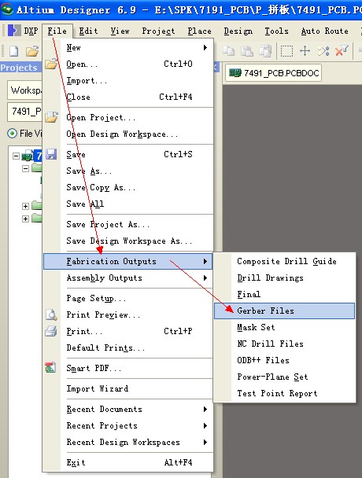Click the printer icon beside Print

click(51, 331)
